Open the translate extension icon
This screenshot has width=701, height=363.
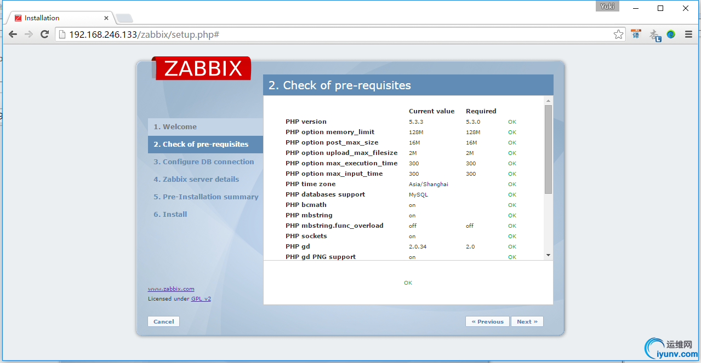tap(636, 34)
